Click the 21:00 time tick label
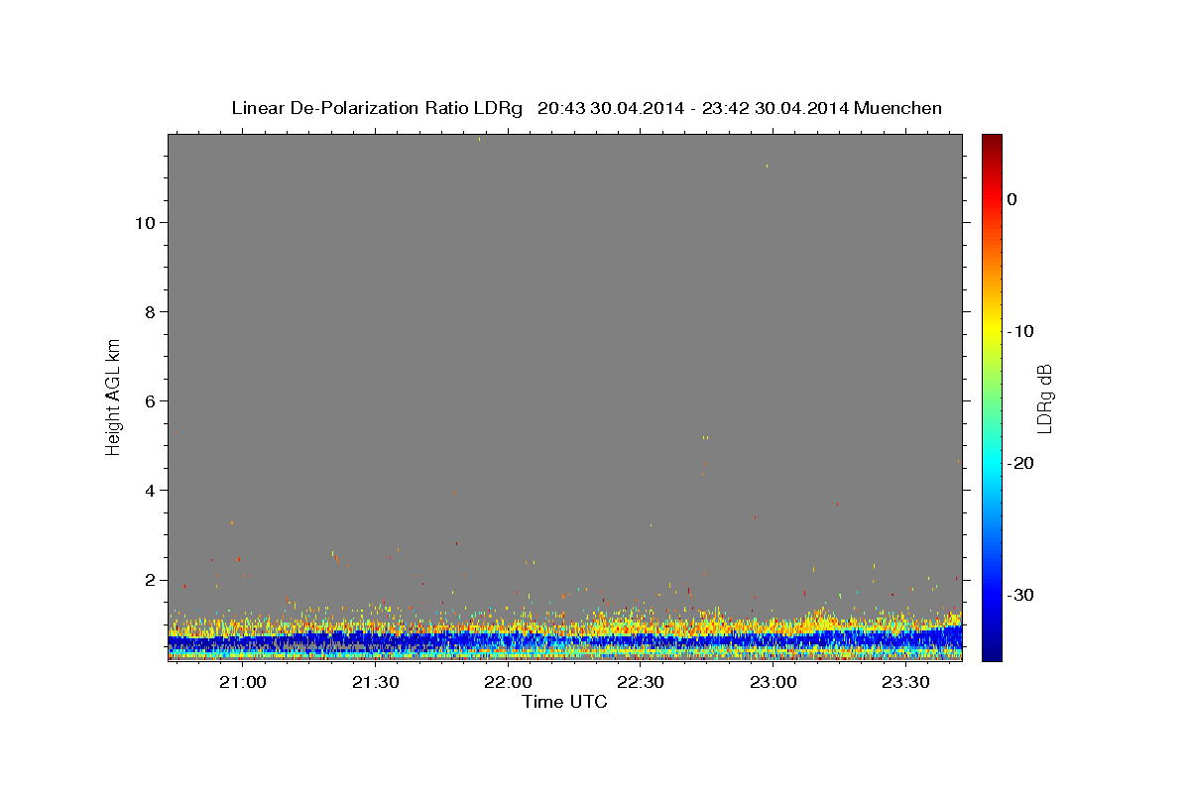The image size is (1190, 793). coord(242,683)
